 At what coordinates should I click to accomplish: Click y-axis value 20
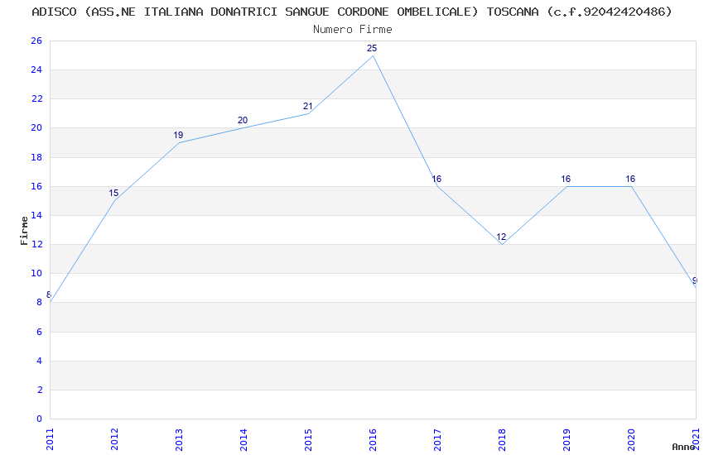coord(36,127)
